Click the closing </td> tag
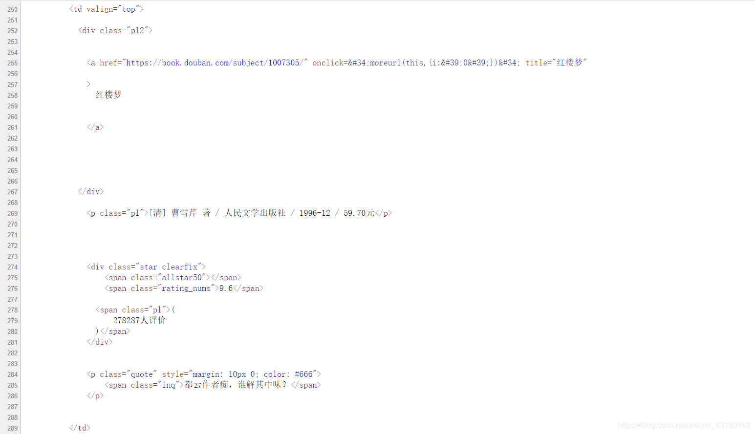This screenshot has width=755, height=434. click(x=80, y=428)
